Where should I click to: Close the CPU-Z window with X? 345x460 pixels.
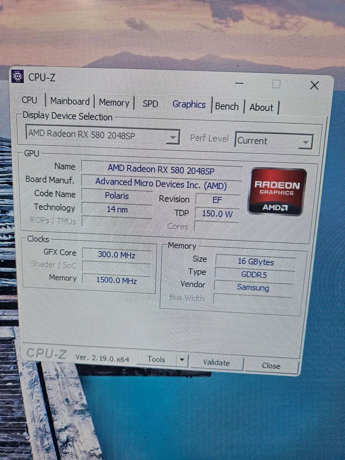[x=314, y=85]
